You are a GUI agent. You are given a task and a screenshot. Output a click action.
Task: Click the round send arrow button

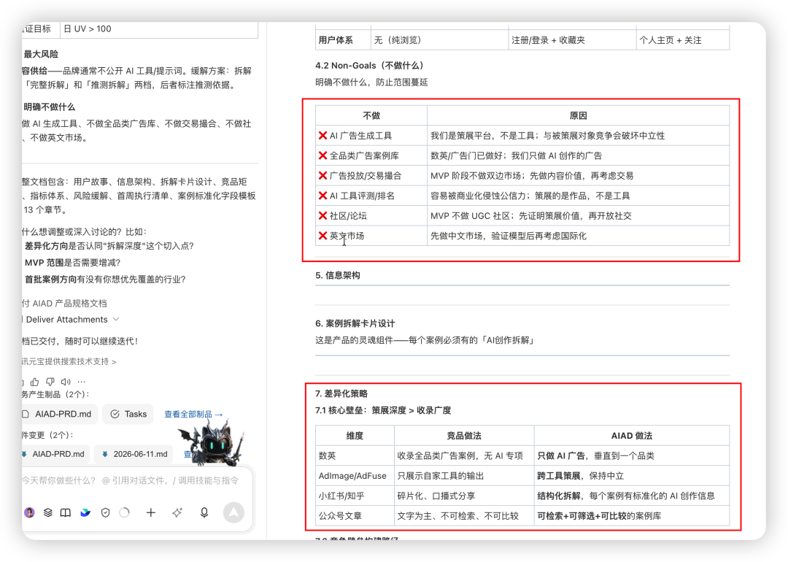click(x=233, y=512)
